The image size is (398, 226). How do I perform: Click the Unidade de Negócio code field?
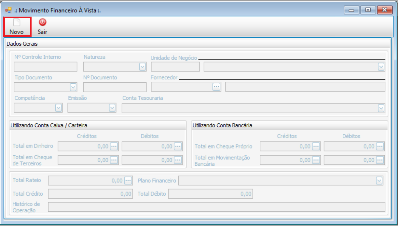click(x=175, y=67)
